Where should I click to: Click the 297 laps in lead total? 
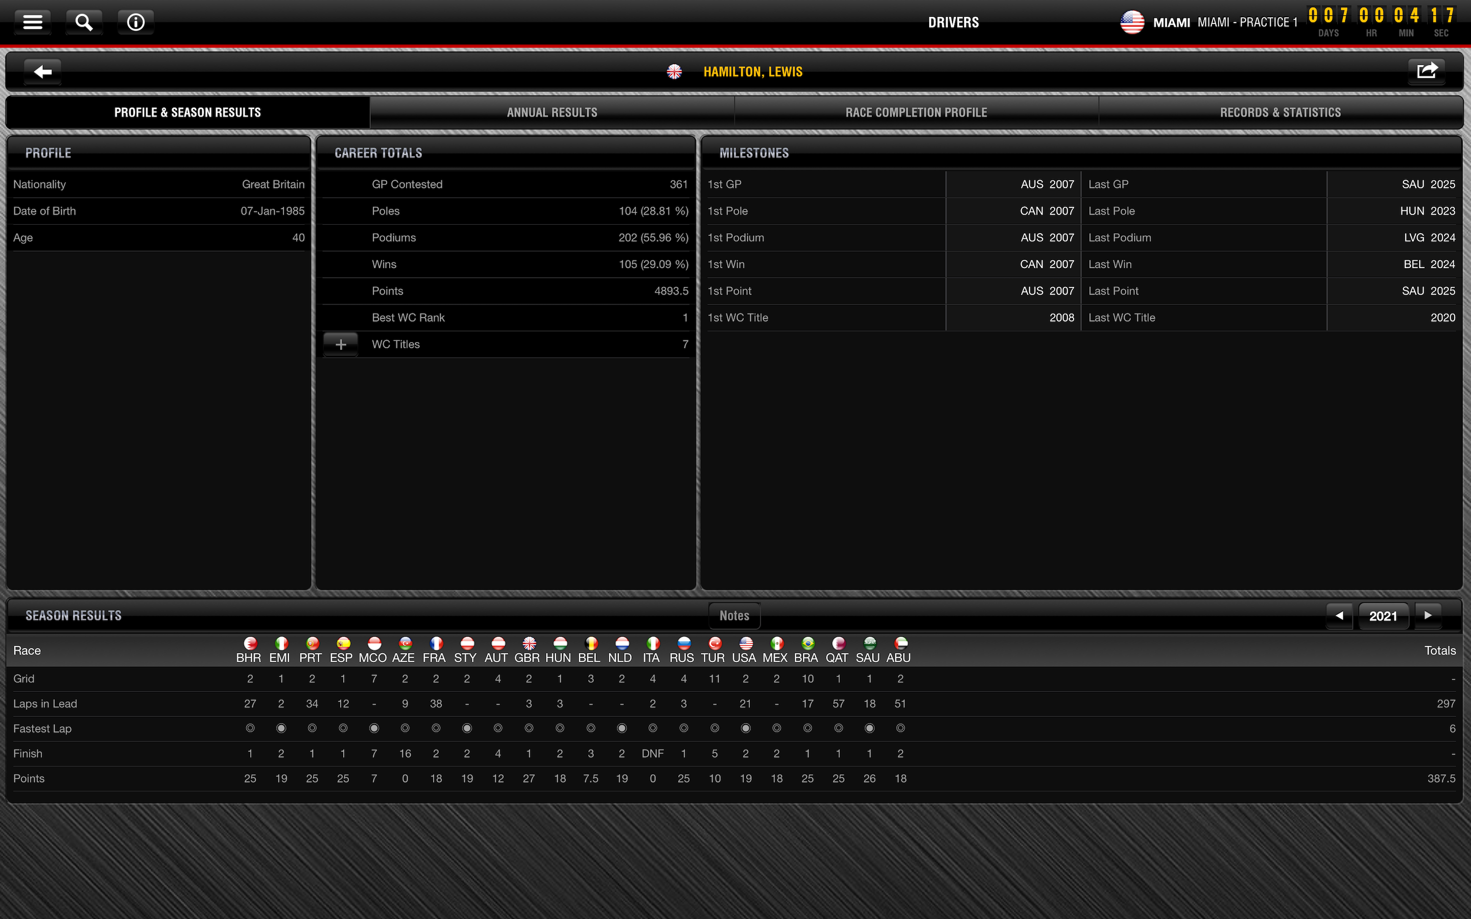pyautogui.click(x=1446, y=704)
